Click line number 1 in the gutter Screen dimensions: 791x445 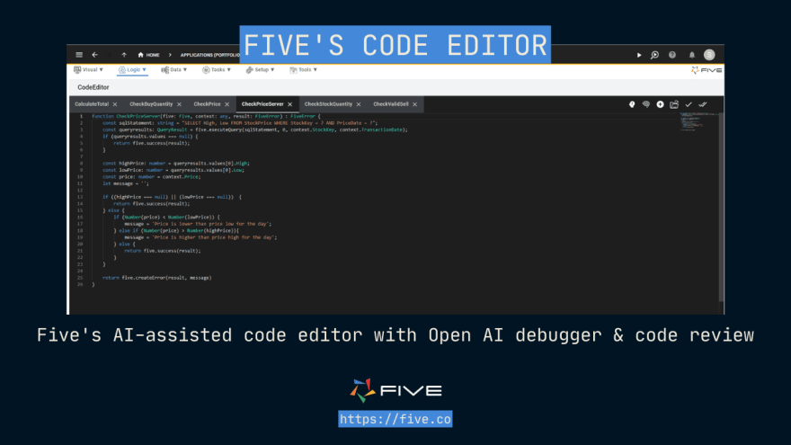pyautogui.click(x=81, y=116)
